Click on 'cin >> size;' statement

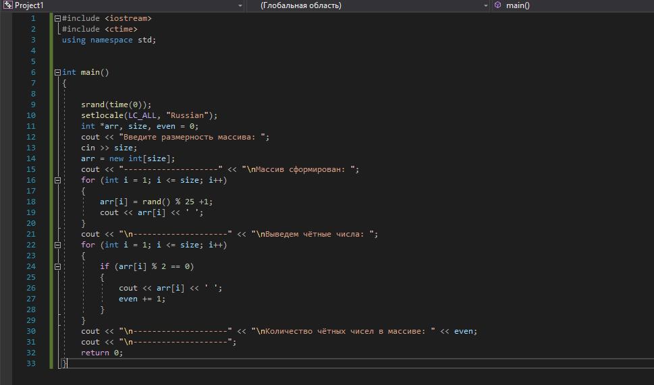point(109,148)
